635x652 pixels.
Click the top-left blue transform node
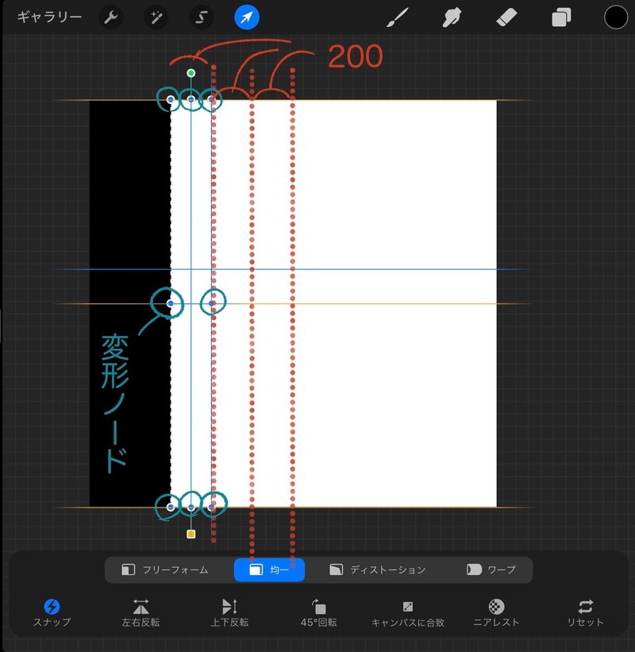click(x=171, y=99)
